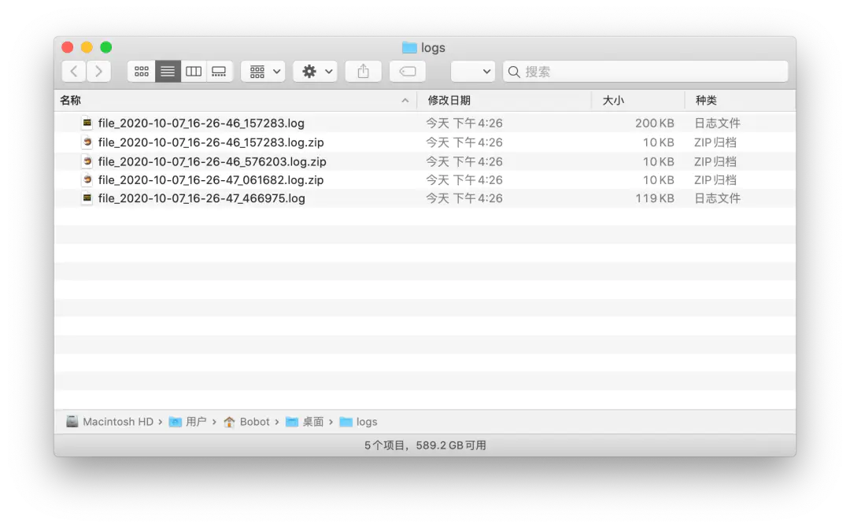Sort files by 大小 column header
This screenshot has width=850, height=528.
(613, 101)
